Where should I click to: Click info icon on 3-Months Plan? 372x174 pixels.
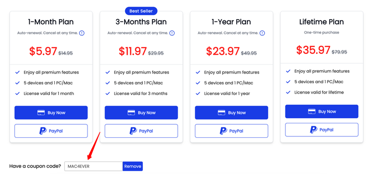(172, 33)
